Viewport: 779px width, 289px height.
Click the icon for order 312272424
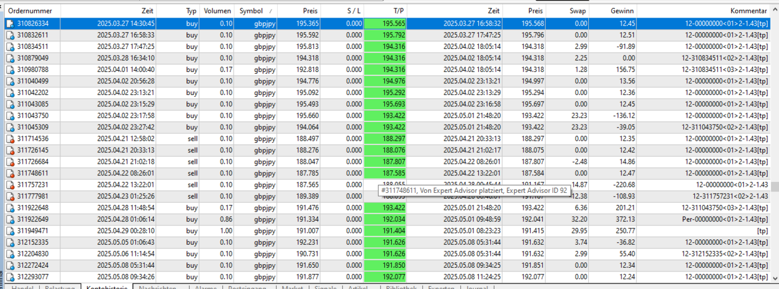tap(10, 265)
